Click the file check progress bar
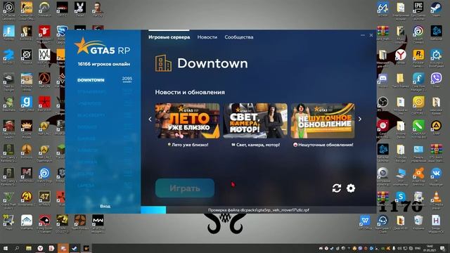Screen dimensions: 450x253 (258, 210)
